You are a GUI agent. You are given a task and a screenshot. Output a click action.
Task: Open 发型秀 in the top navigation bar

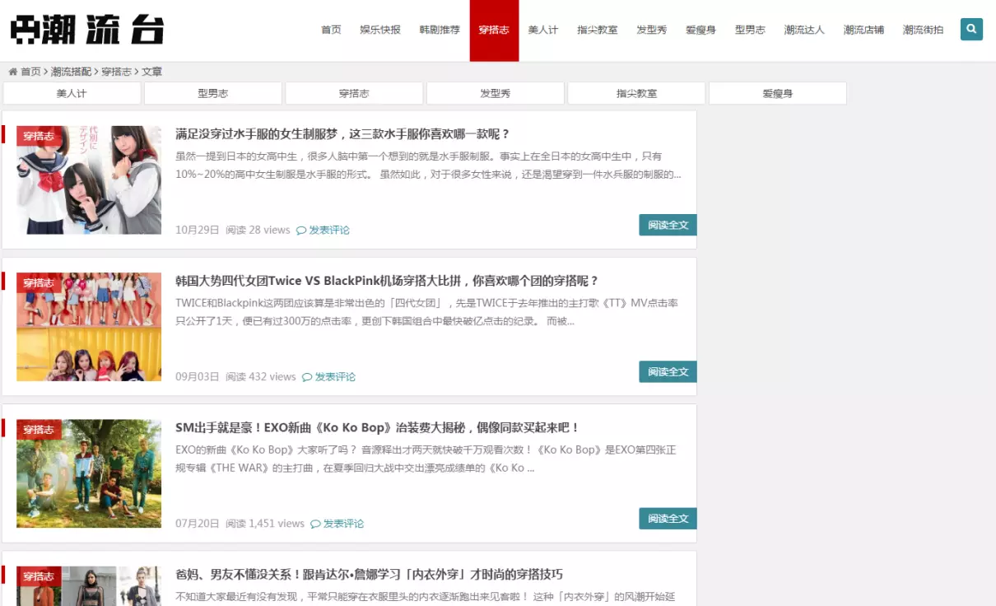[651, 30]
